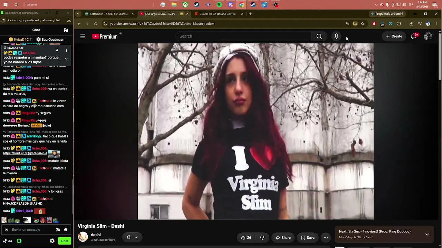
Task: Open the Chrome tab search dropdown
Action: (78, 14)
